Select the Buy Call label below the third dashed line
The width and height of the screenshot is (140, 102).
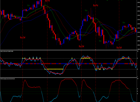tap(81, 46)
